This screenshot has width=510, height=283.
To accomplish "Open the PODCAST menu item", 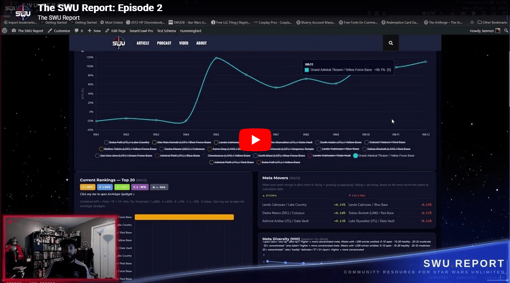I will 164,43.
